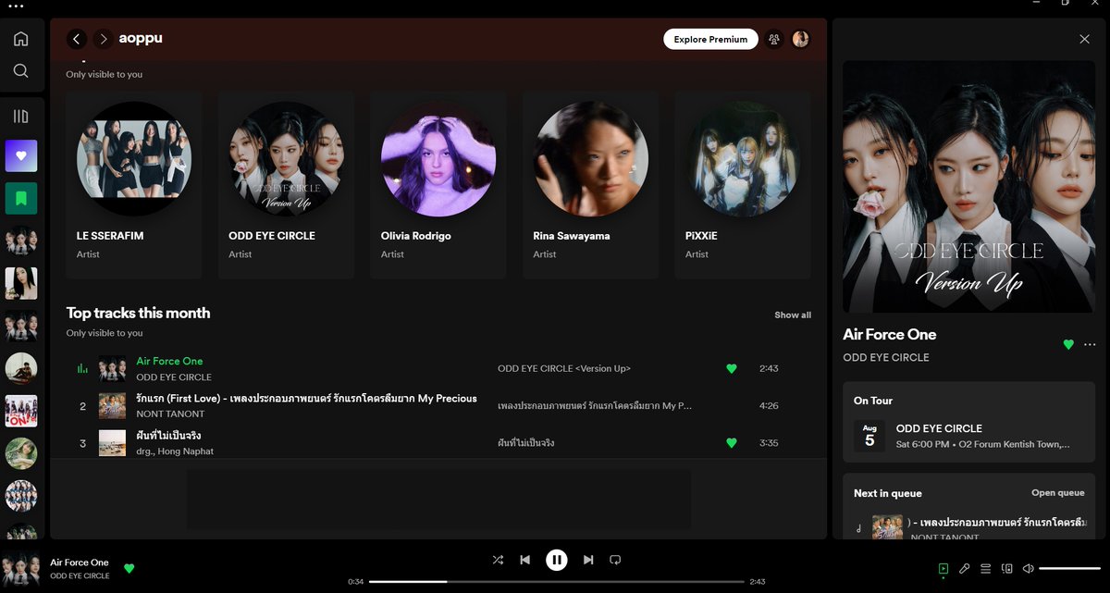Open Rina Sawayama artist card
The height and width of the screenshot is (593, 1110).
pyautogui.click(x=590, y=185)
